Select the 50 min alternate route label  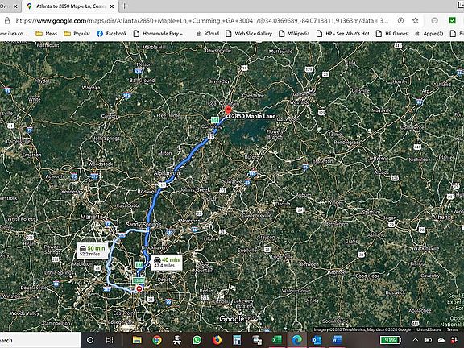(x=92, y=251)
